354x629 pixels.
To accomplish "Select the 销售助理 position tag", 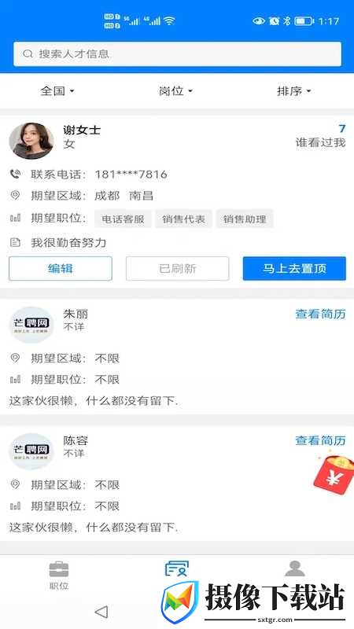I will click(x=245, y=219).
